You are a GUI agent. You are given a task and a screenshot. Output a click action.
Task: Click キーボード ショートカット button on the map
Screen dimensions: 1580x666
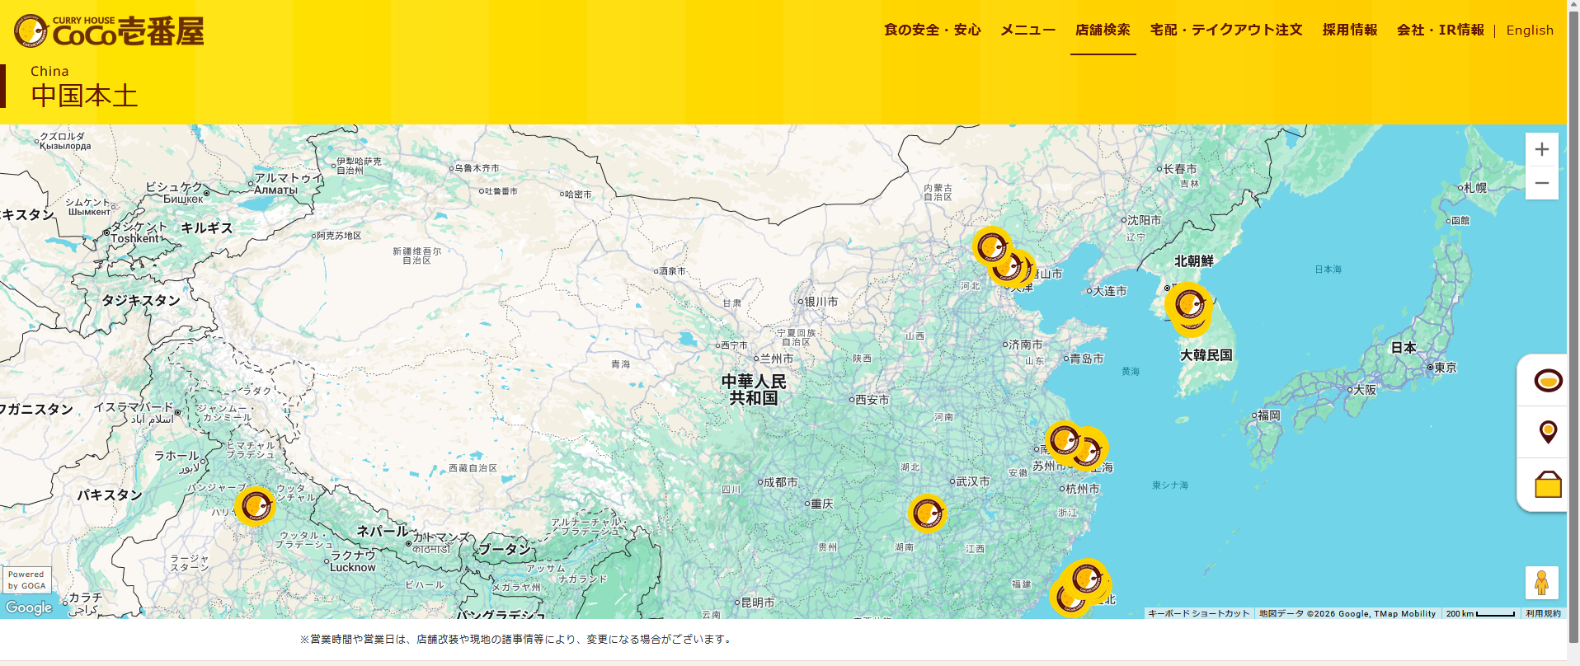pyautogui.click(x=1198, y=613)
